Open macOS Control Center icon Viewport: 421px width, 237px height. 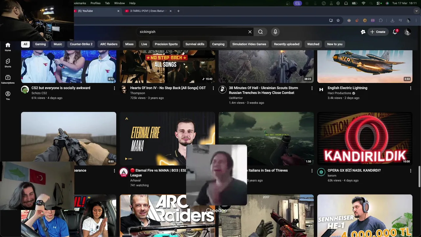[x=379, y=3]
